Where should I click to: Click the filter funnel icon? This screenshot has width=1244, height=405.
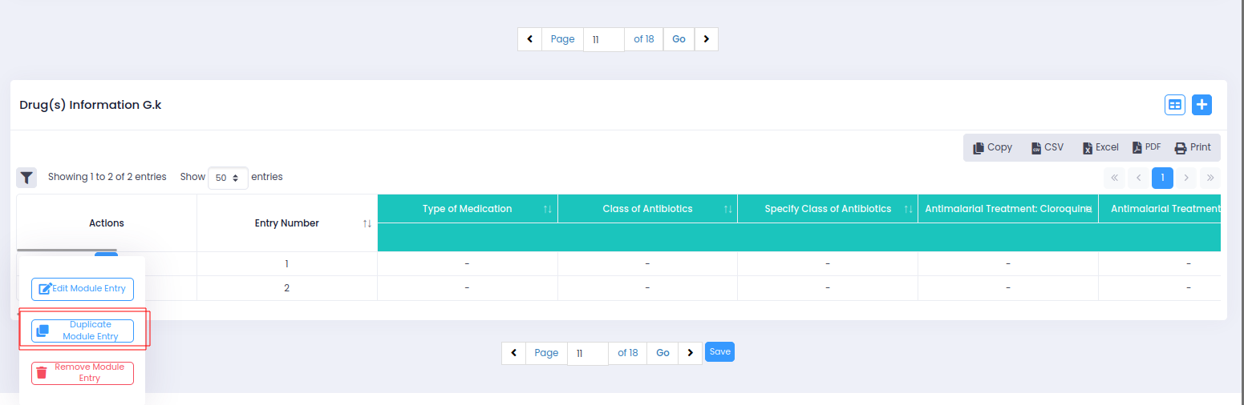(26, 177)
